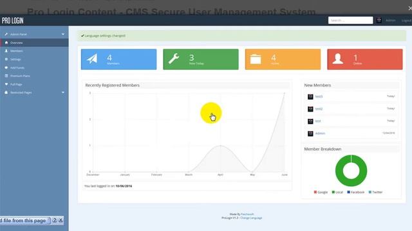Open the test member profile link
The image size is (412, 231).
(318, 121)
